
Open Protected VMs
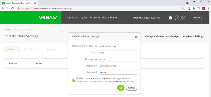point(98,18)
